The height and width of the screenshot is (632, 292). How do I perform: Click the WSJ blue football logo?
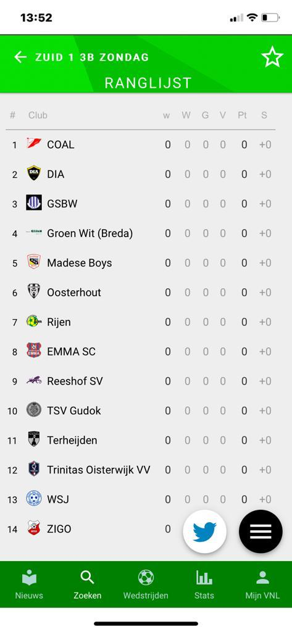34,499
